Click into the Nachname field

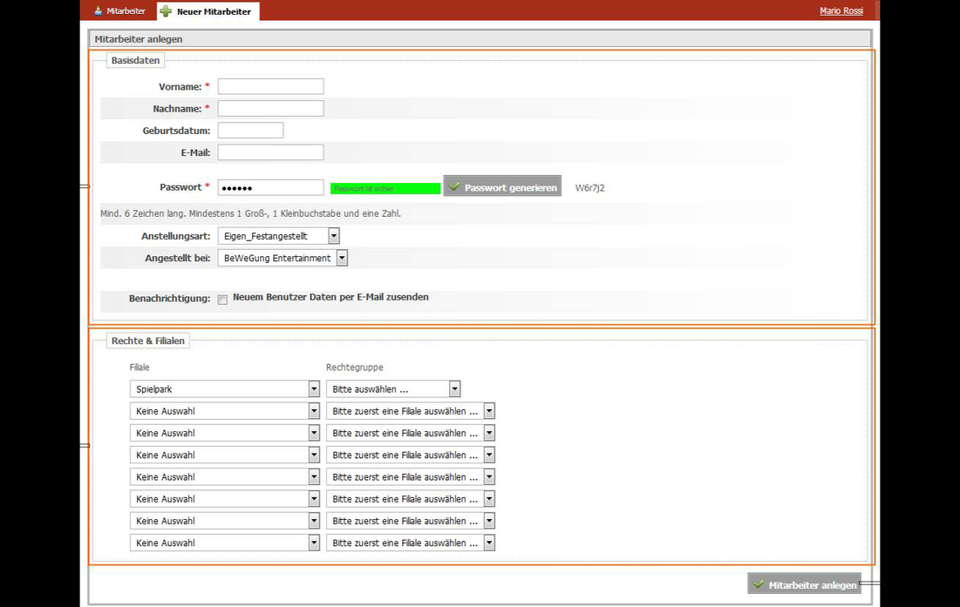point(270,109)
